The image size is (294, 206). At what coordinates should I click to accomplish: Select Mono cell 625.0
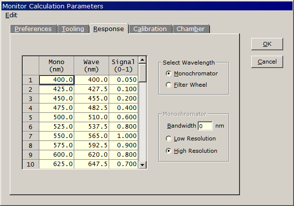pyautogui.click(x=57, y=164)
